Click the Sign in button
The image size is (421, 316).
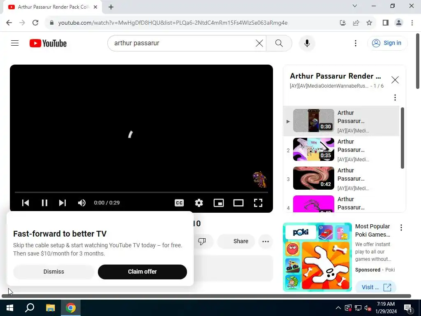coord(387,43)
